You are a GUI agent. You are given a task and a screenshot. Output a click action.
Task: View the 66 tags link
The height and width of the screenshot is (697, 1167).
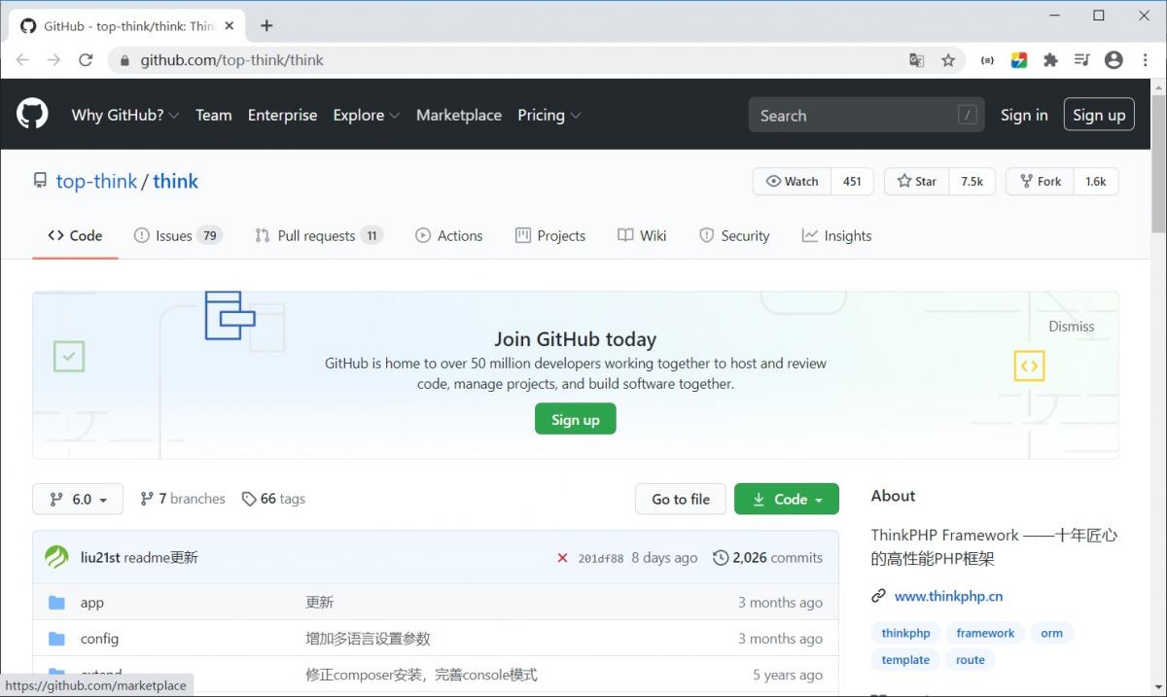click(273, 499)
